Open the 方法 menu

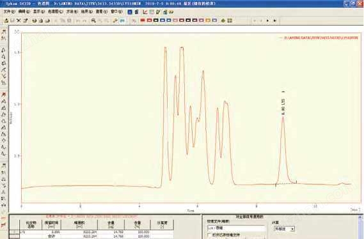click(x=72, y=12)
